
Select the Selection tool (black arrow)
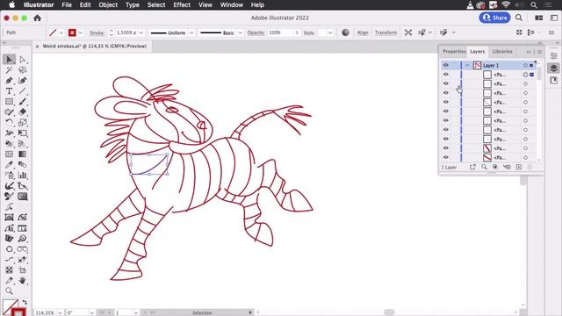point(10,60)
